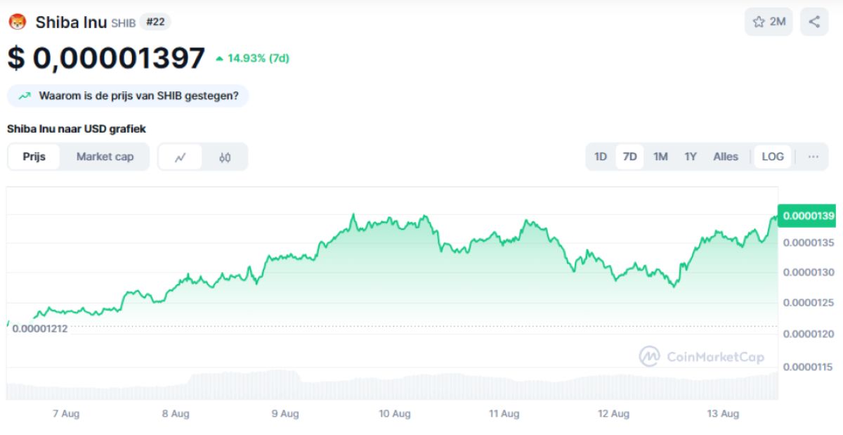Screen dimensions: 843x435
Task: Click the trend arrow in SHIB question banner
Action: (x=25, y=96)
